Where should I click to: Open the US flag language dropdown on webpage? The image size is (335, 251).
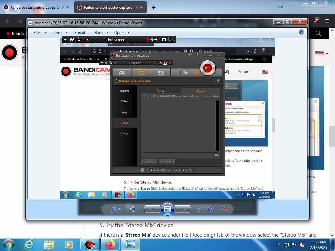click(322, 53)
